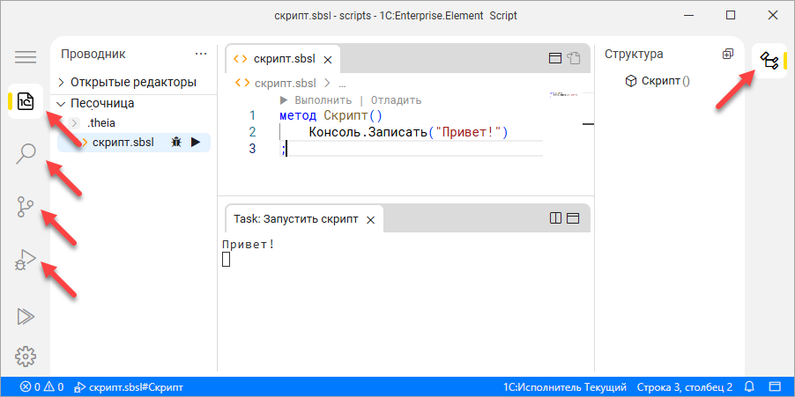Collapse the Песочница folder section
Image resolution: width=795 pixels, height=397 pixels.
[62, 103]
